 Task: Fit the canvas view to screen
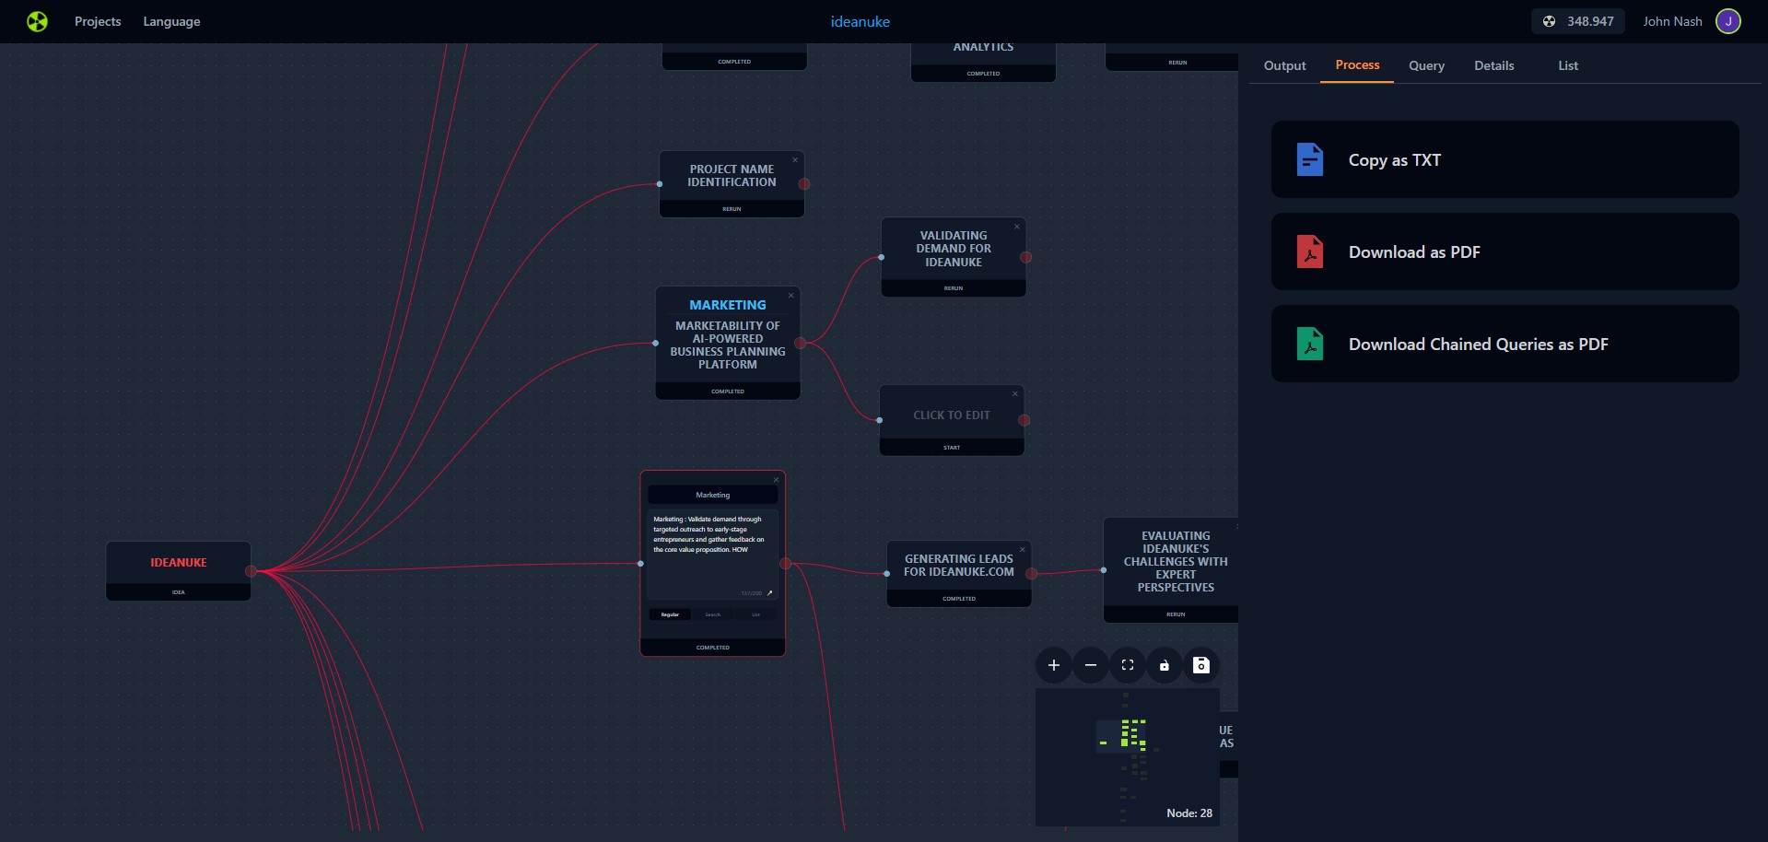[1128, 665]
